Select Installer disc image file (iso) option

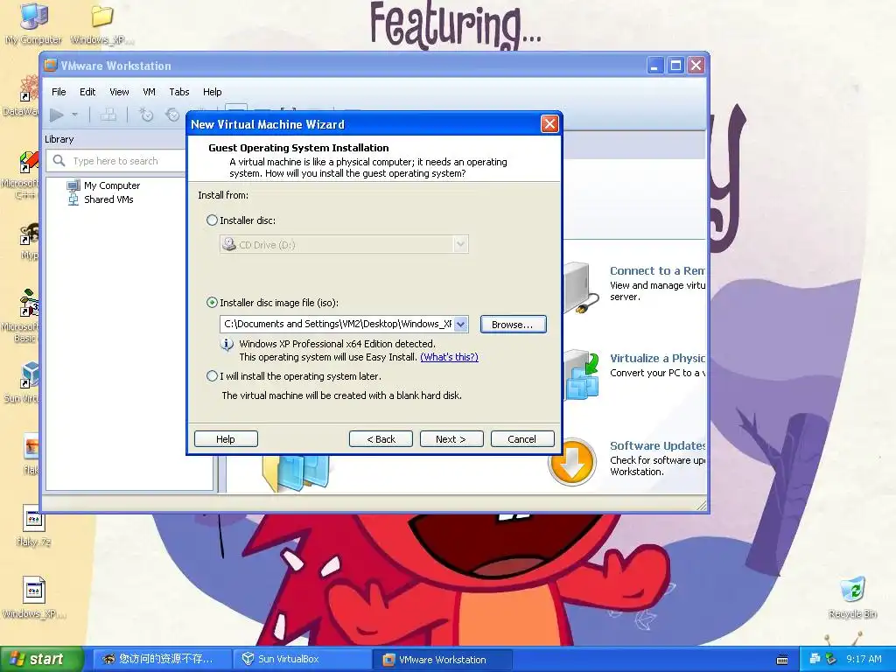[x=212, y=303]
